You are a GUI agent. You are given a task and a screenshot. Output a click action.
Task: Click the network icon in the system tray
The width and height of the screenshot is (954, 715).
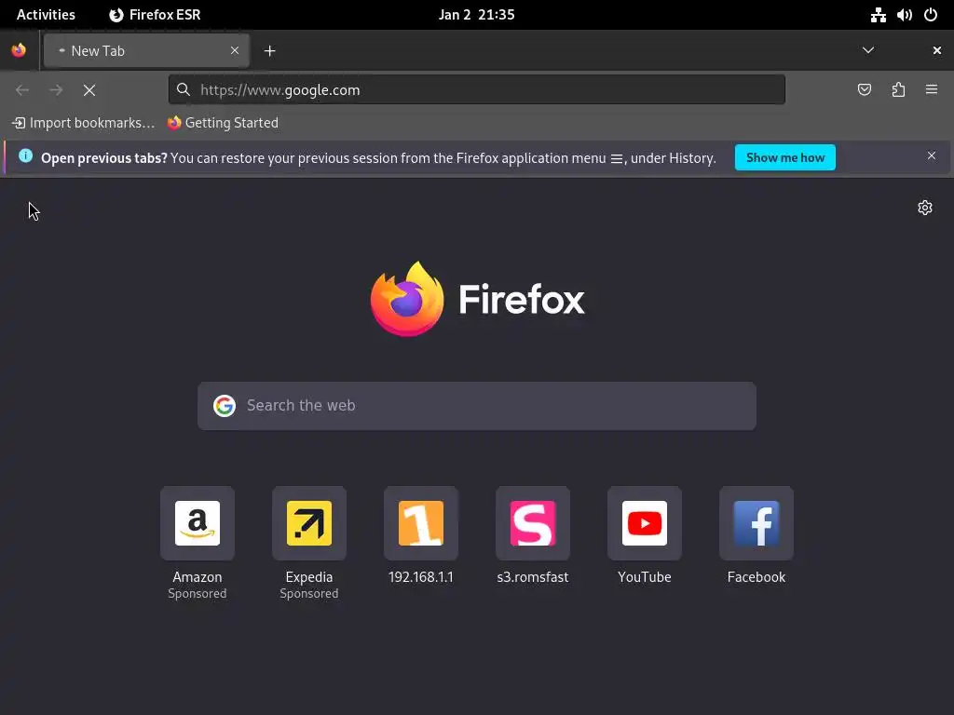[x=878, y=15]
